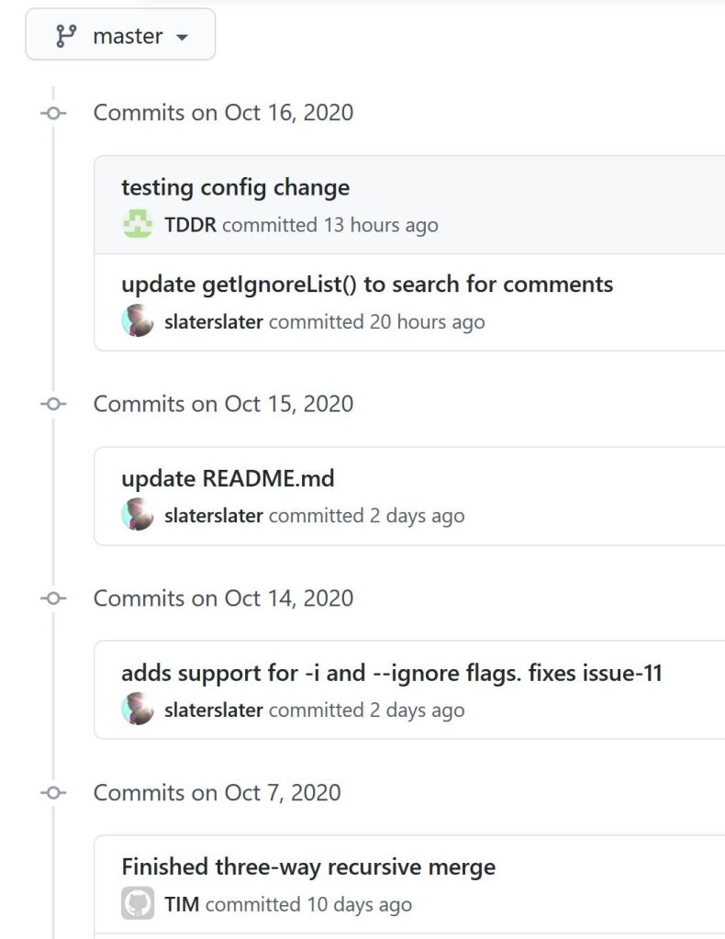
Task: Click slaterslater's name under the README.md commit
Action: click(213, 515)
